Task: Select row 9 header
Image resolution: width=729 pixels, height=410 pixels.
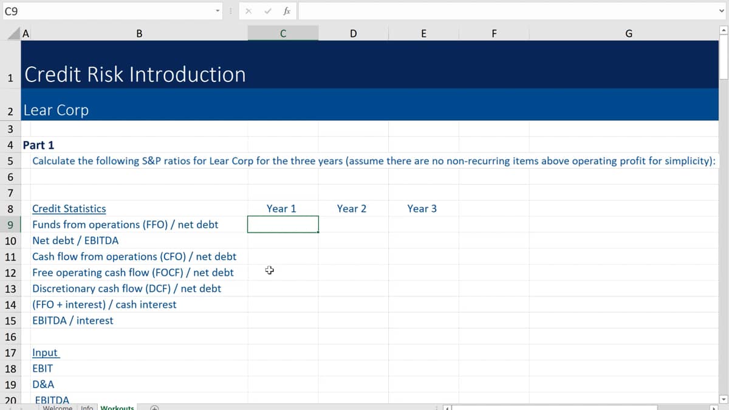Action: tap(10, 225)
